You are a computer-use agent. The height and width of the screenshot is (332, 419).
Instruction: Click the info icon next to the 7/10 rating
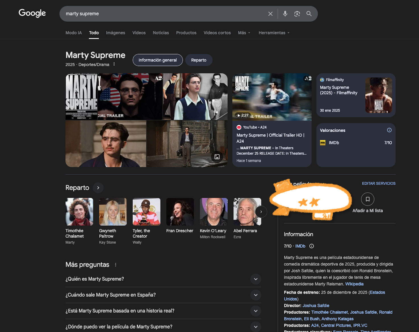[311, 246]
